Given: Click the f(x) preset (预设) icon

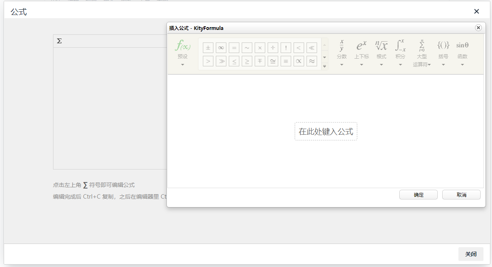Looking at the screenshot, I should [182, 45].
